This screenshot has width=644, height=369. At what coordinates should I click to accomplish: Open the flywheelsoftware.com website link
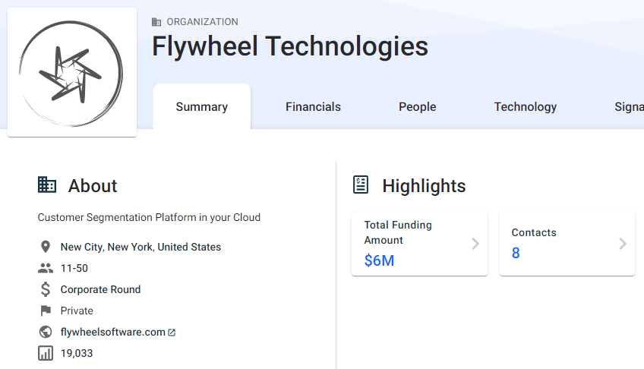point(112,332)
